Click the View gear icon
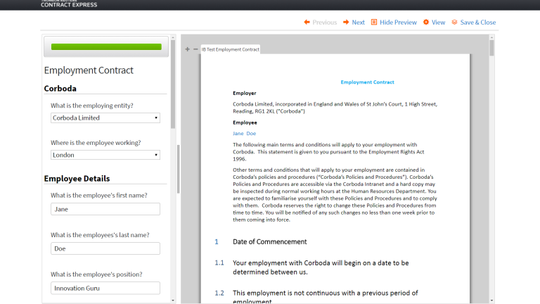This screenshot has width=540, height=304. 426,23
